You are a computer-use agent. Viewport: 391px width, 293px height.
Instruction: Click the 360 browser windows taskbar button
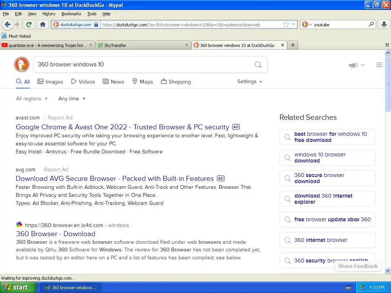71,288
